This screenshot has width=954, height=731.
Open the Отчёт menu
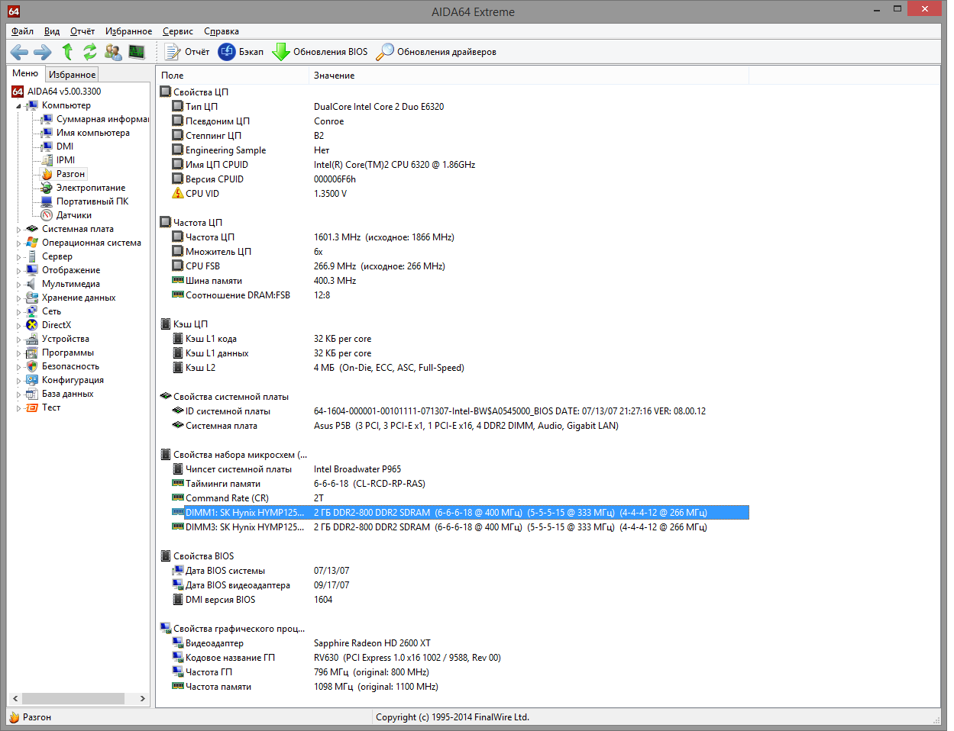click(82, 31)
